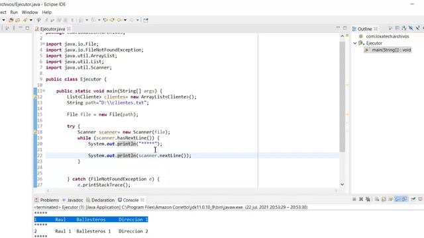Toggle Scroll Lock in console toolbar
This screenshot has height=238, width=424.
click(x=384, y=199)
